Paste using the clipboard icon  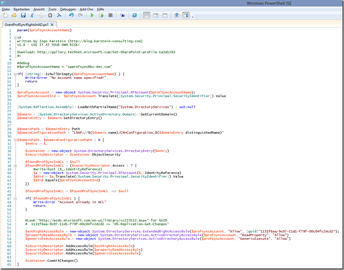tap(50, 15)
